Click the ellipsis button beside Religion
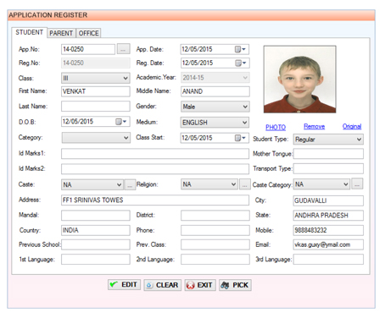Image resolution: width=385 pixels, height=318 pixels. pyautogui.click(x=244, y=184)
